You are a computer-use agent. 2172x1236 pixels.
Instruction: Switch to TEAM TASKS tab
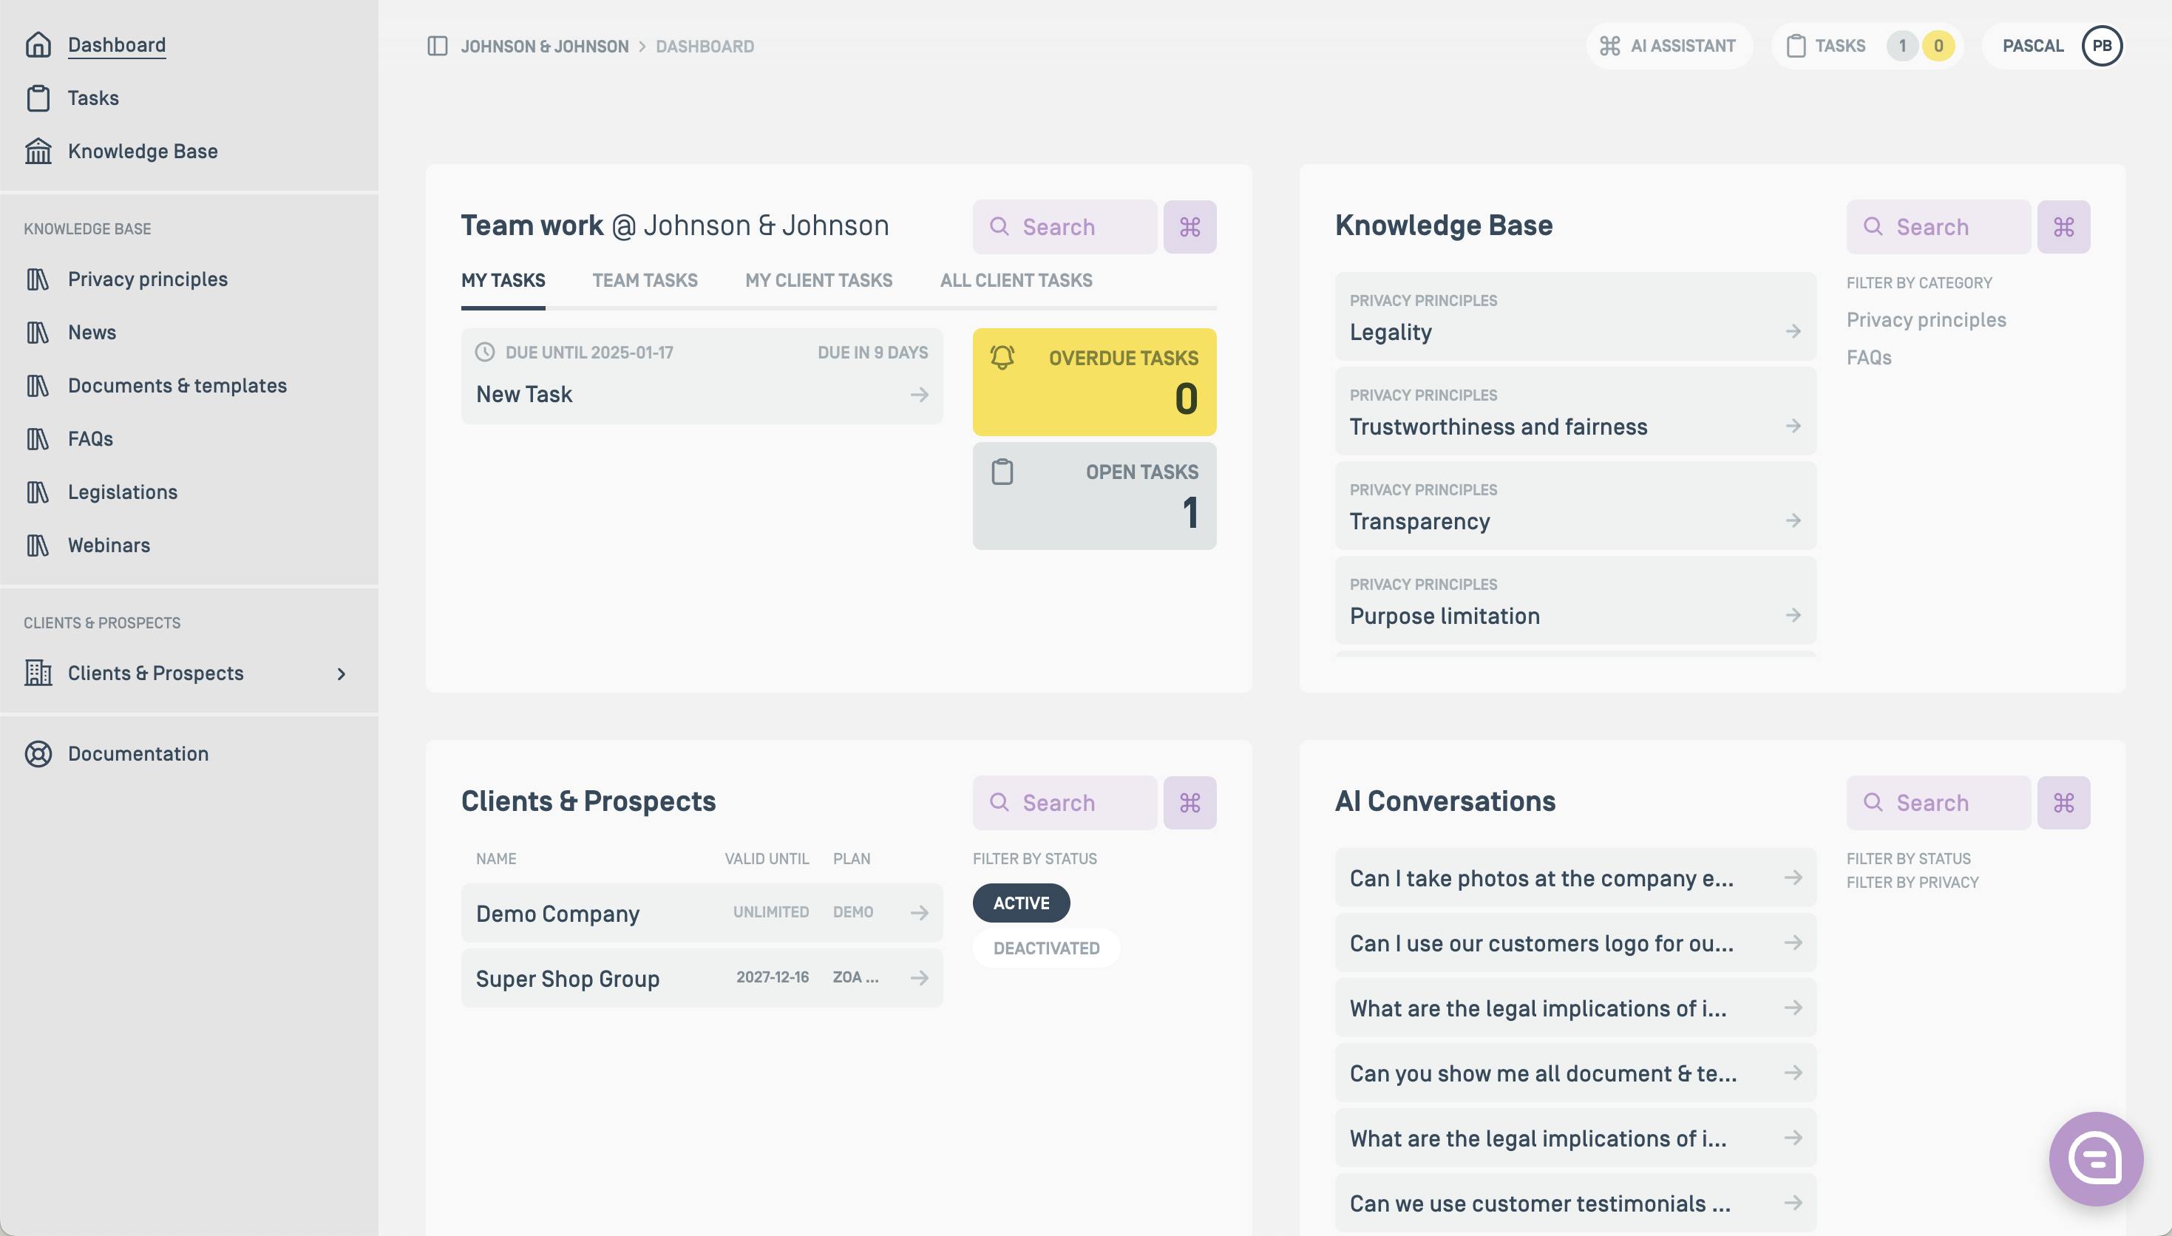click(x=644, y=280)
